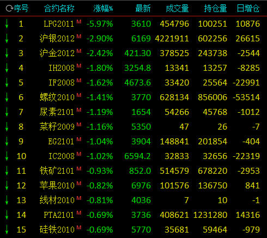Click the red M marker beside LPG2011
The image size is (267, 238).
[79, 21]
